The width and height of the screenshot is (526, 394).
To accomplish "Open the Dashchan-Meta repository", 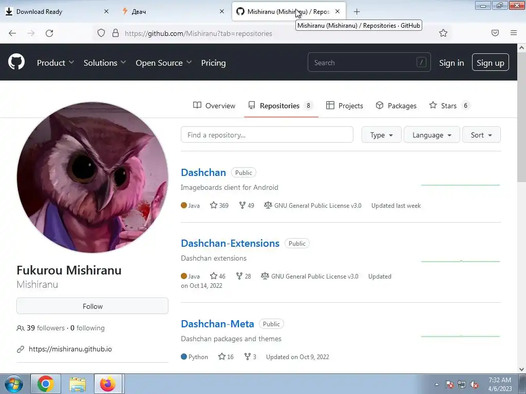I will point(217,324).
